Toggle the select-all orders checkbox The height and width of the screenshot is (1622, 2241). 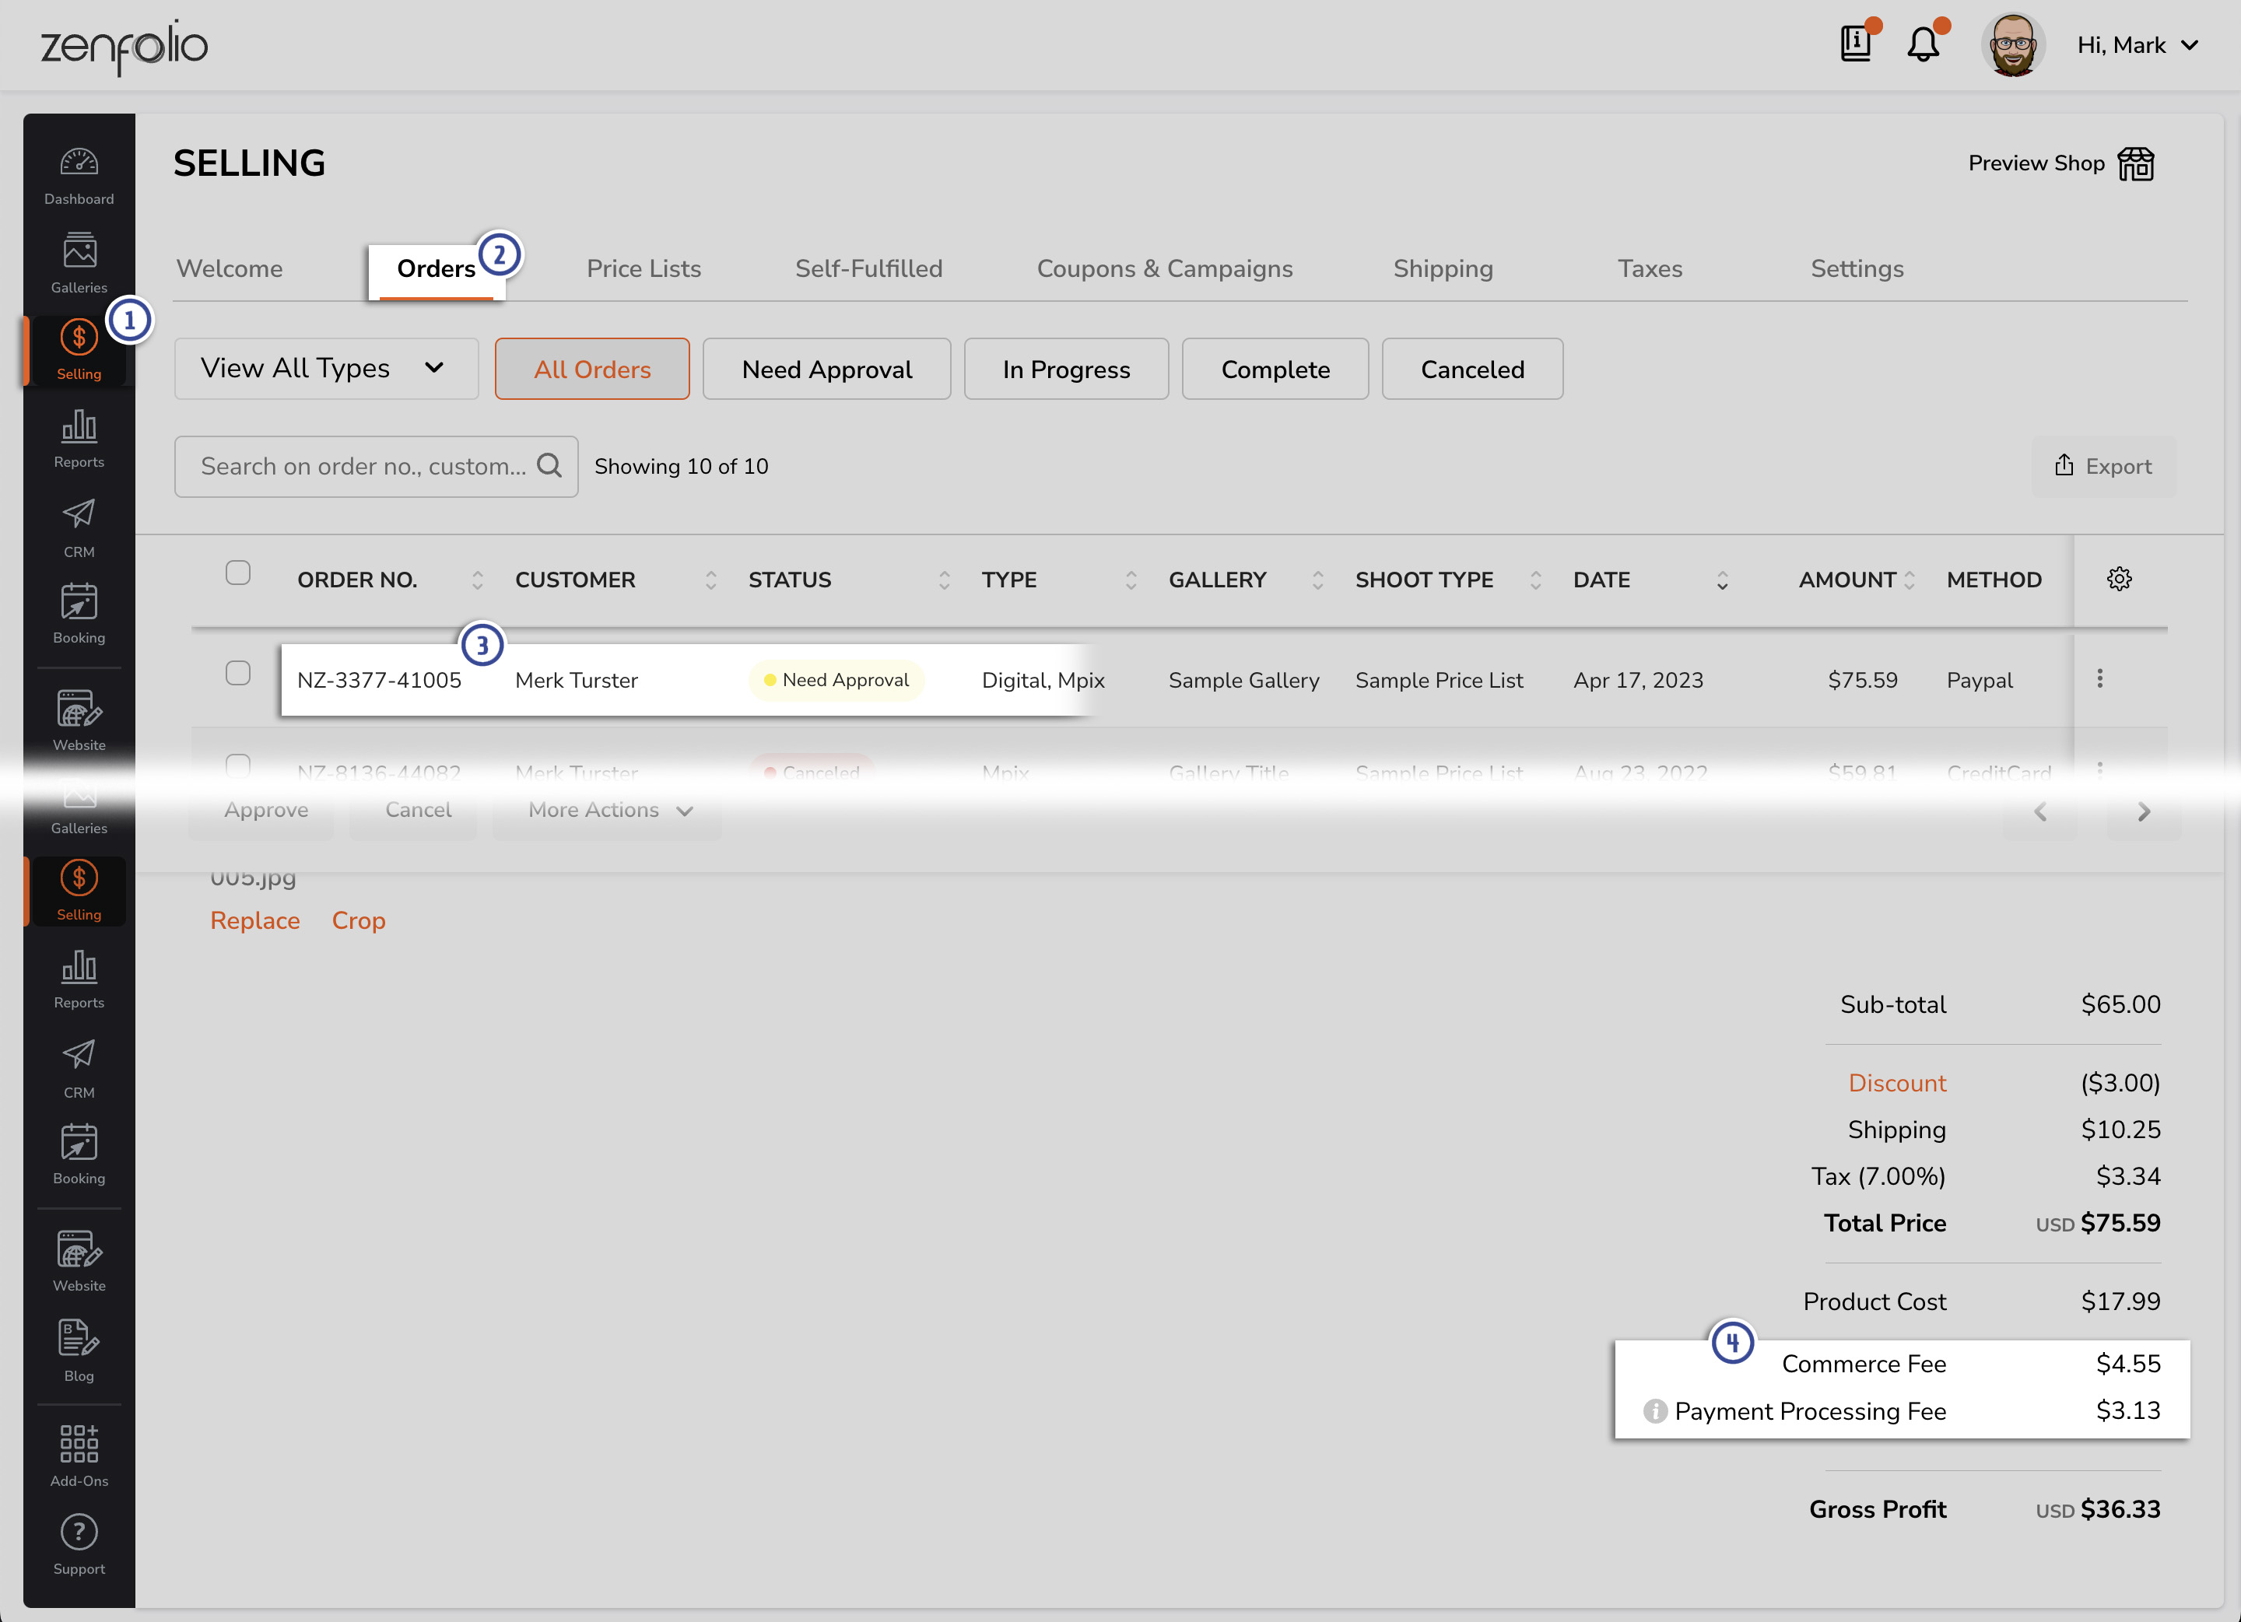point(238,573)
